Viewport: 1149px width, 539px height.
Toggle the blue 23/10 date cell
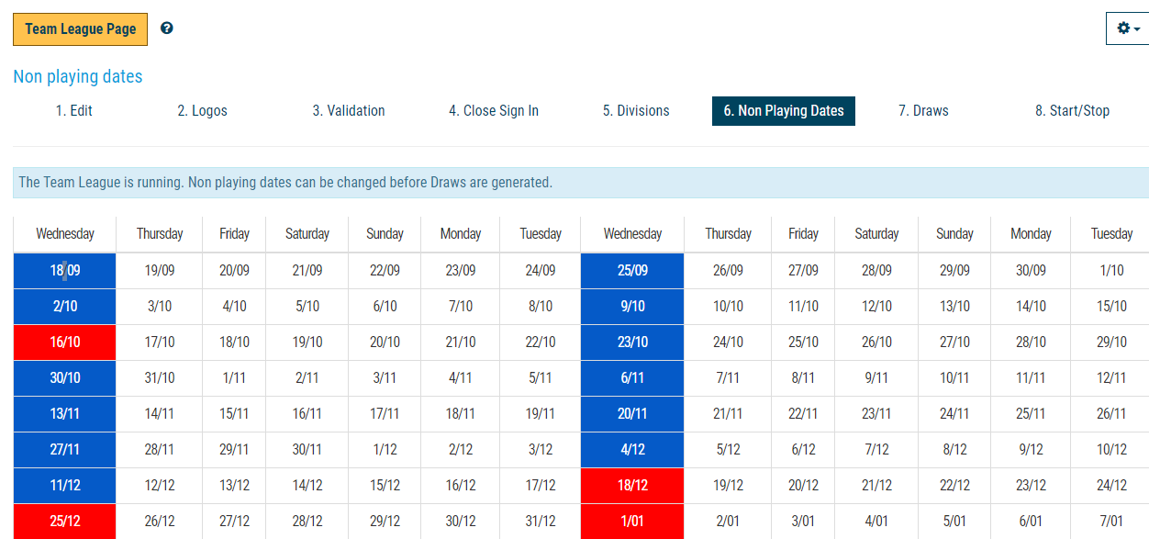point(632,342)
